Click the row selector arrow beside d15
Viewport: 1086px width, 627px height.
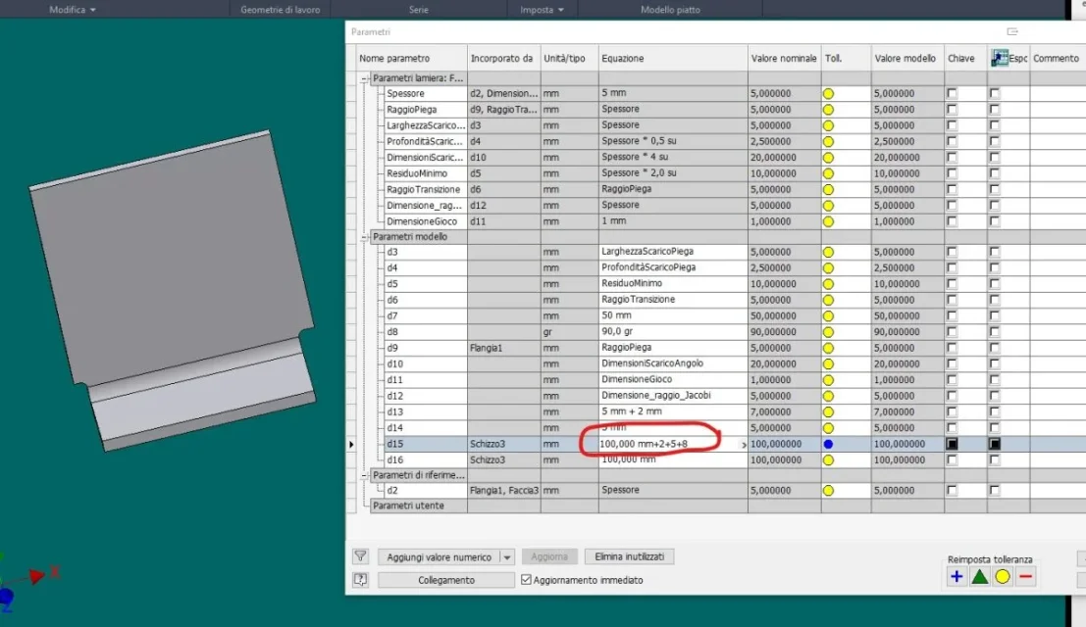[x=351, y=444]
